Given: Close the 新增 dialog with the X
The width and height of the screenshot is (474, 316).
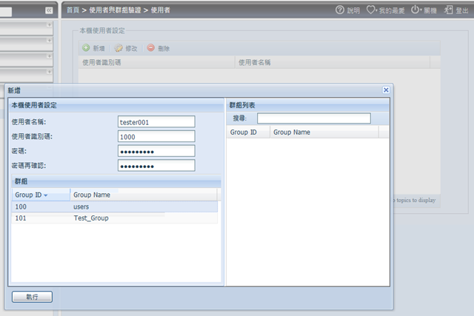Looking at the screenshot, I should [386, 90].
